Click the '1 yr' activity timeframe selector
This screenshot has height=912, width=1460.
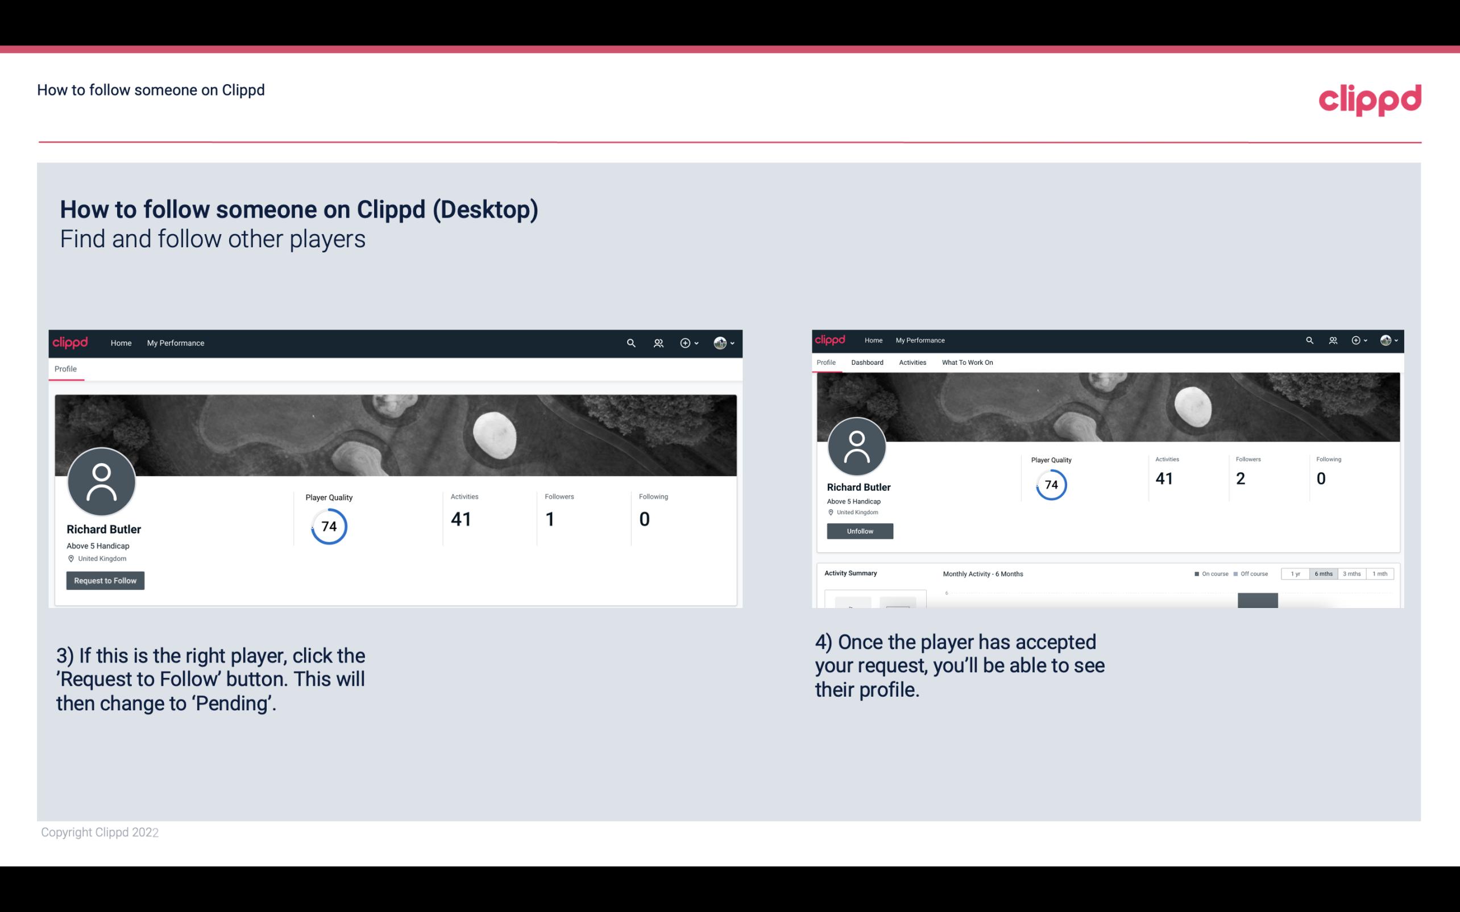[x=1295, y=574]
